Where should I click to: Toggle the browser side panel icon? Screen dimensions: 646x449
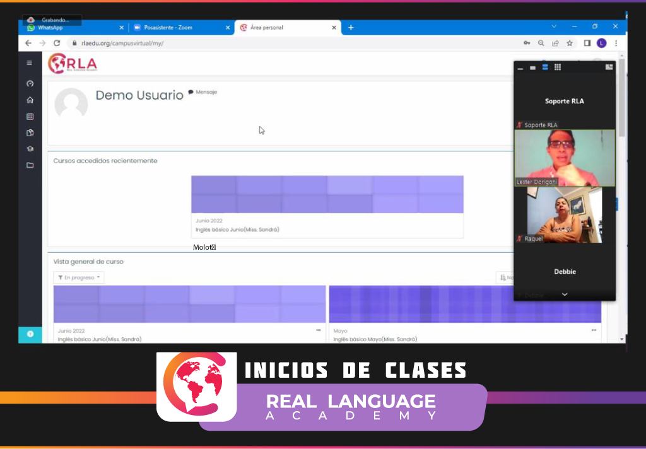coord(587,44)
